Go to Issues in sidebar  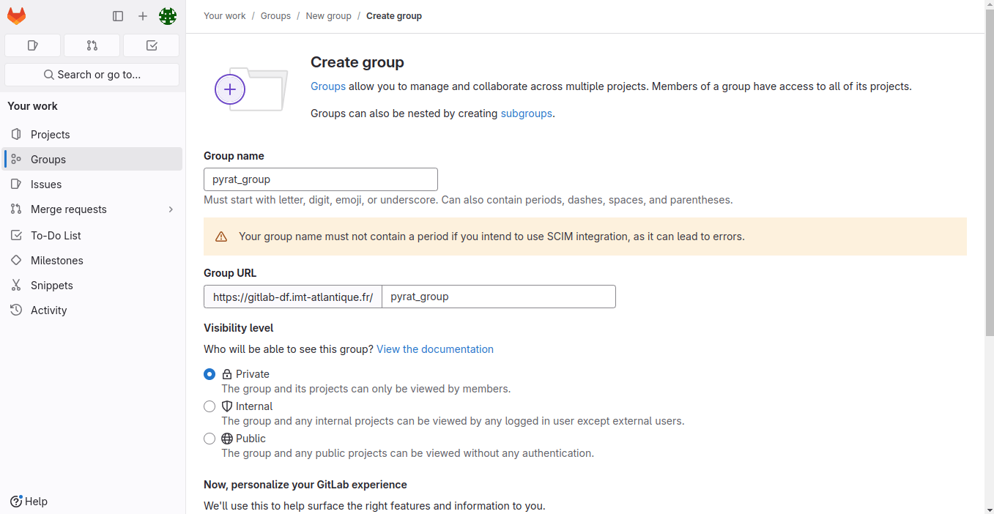pos(45,185)
